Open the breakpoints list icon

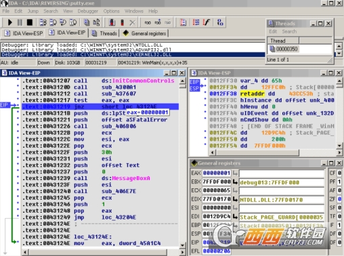tap(112, 22)
